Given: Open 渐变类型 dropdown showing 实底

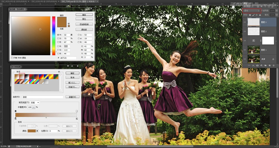Looking at the screenshot, I should point(35,103).
